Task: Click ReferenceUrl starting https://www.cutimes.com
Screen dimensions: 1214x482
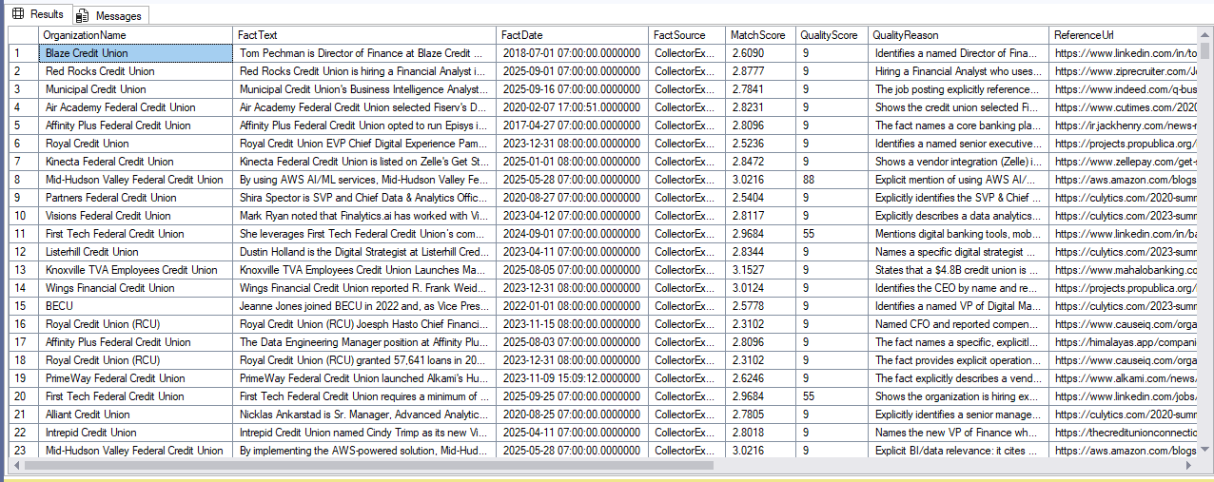Action: coord(1124,107)
